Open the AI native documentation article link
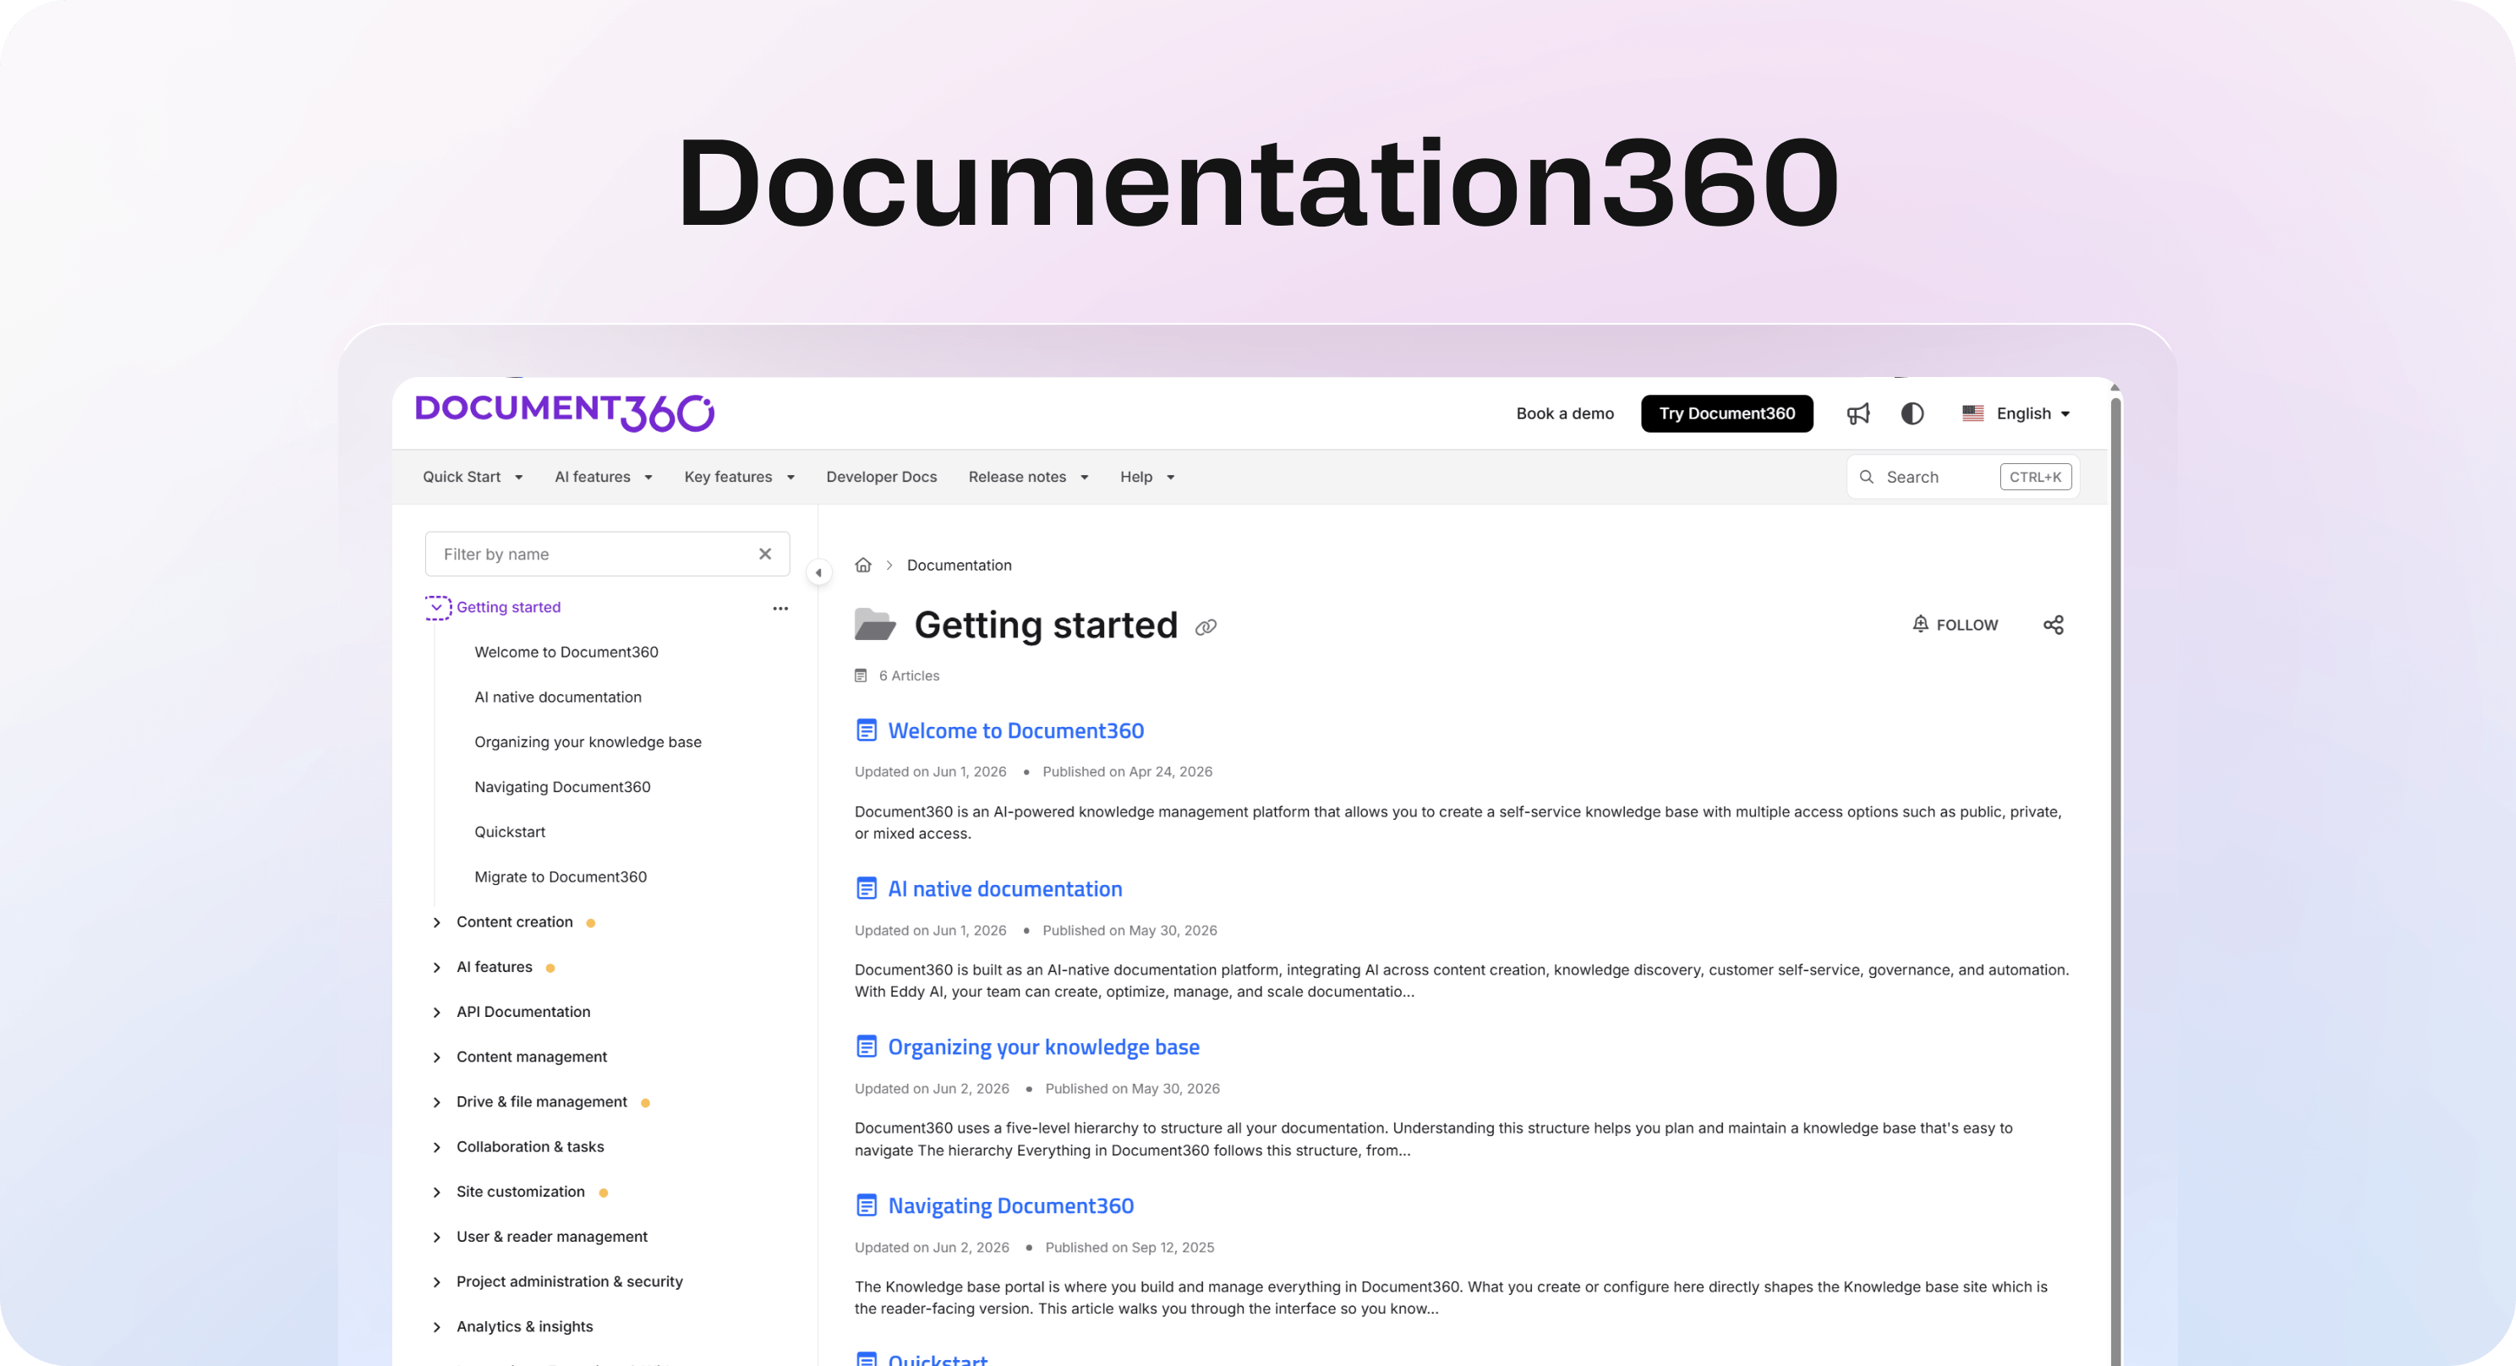Screen dimensions: 2516x1366 (1004, 888)
